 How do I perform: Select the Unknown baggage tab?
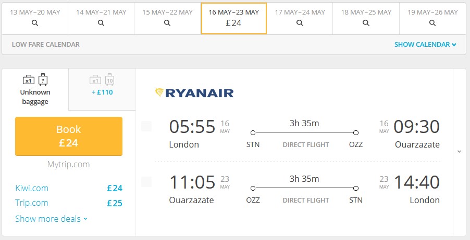coord(35,89)
